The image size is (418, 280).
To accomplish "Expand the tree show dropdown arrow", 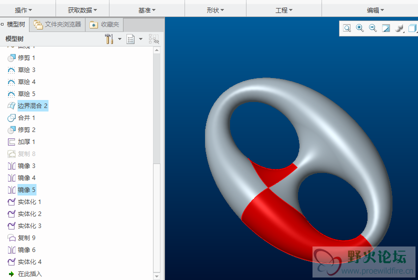I will point(141,39).
